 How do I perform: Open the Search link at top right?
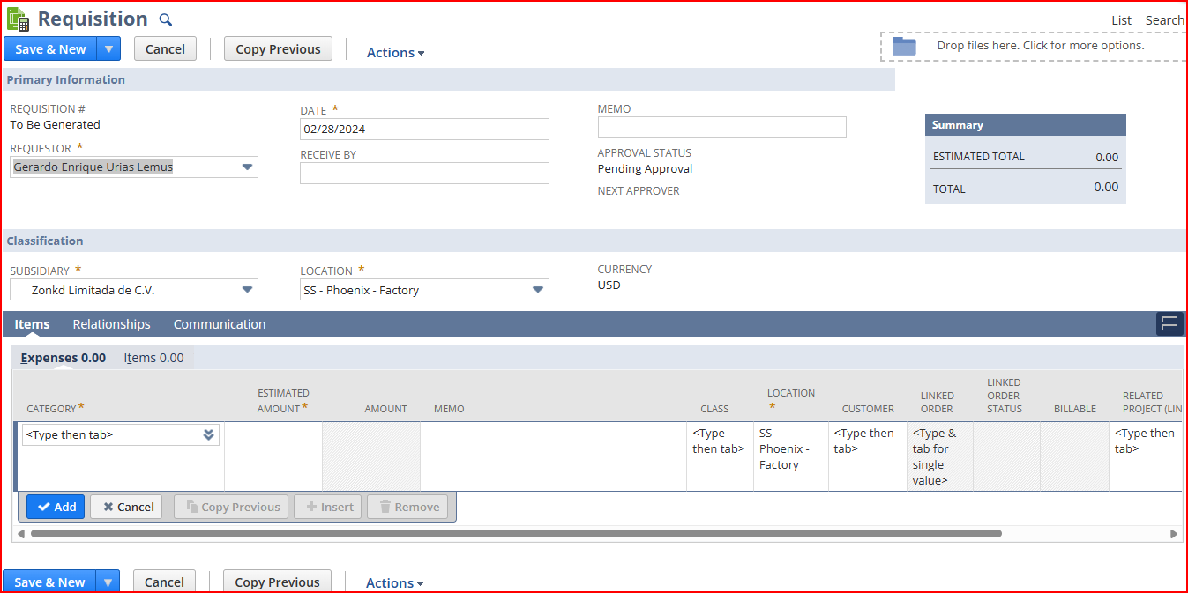tap(1164, 20)
